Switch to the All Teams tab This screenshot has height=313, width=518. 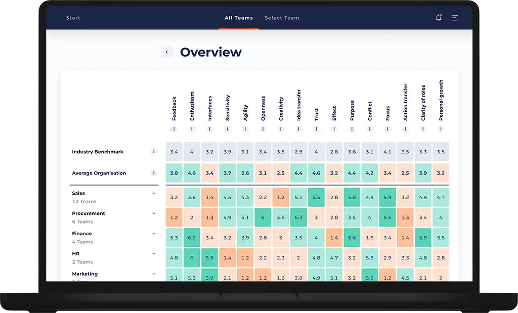[239, 18]
